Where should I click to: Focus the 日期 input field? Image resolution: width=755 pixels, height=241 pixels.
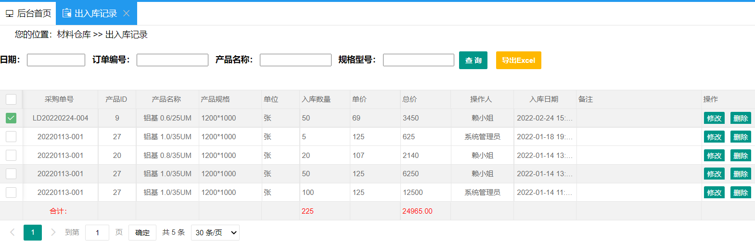pos(56,60)
